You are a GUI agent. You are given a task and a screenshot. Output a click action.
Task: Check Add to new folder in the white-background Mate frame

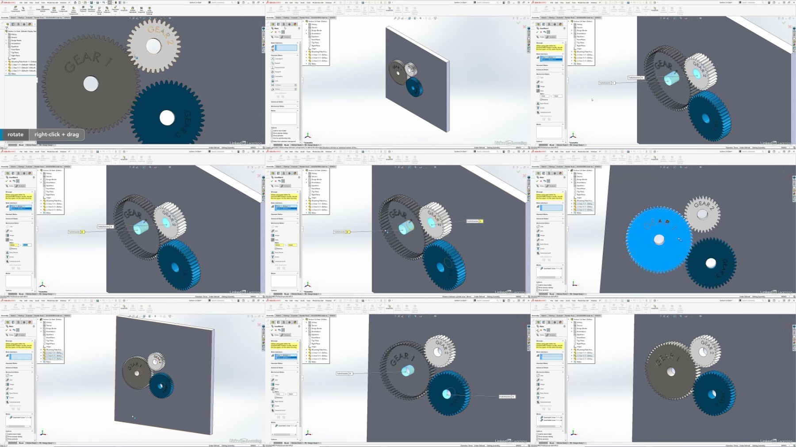(272, 130)
